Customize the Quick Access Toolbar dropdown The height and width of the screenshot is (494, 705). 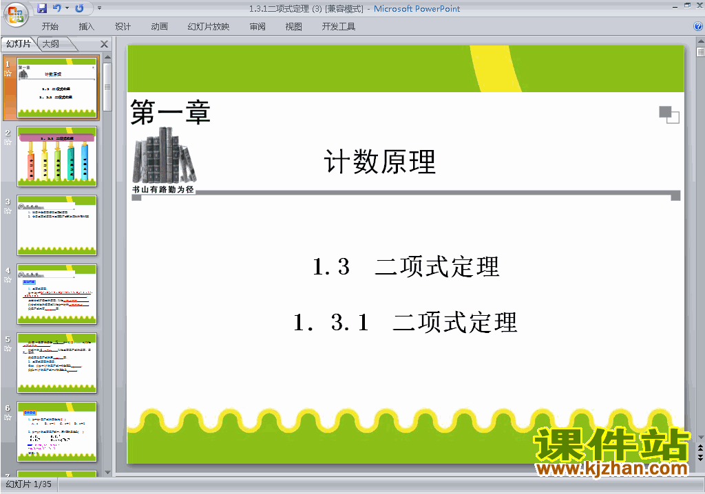99,8
